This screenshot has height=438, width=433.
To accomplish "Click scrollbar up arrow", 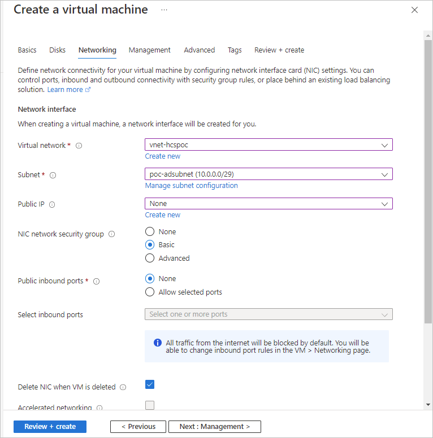I will [x=428, y=36].
